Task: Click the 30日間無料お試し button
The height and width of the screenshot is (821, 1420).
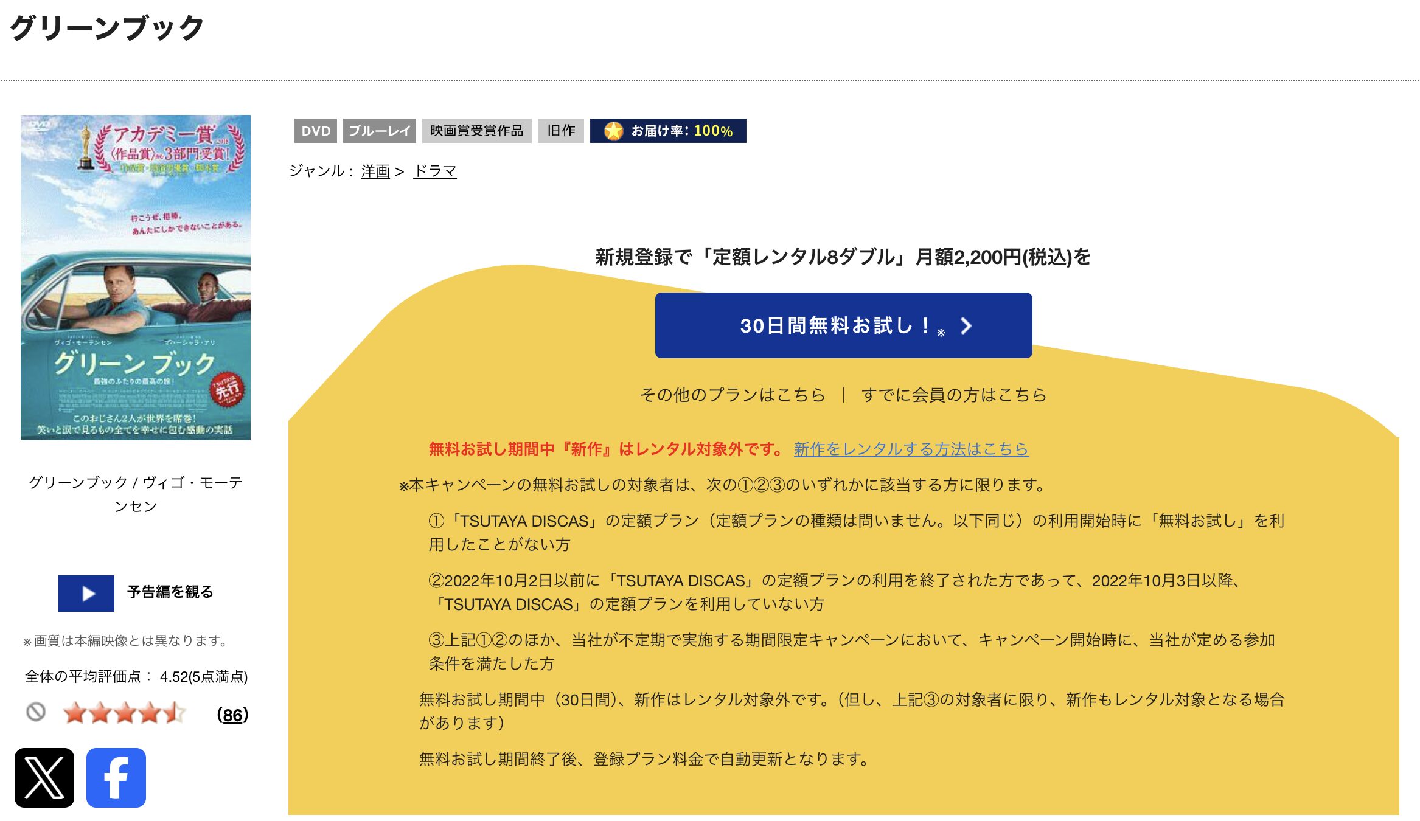Action: [843, 325]
